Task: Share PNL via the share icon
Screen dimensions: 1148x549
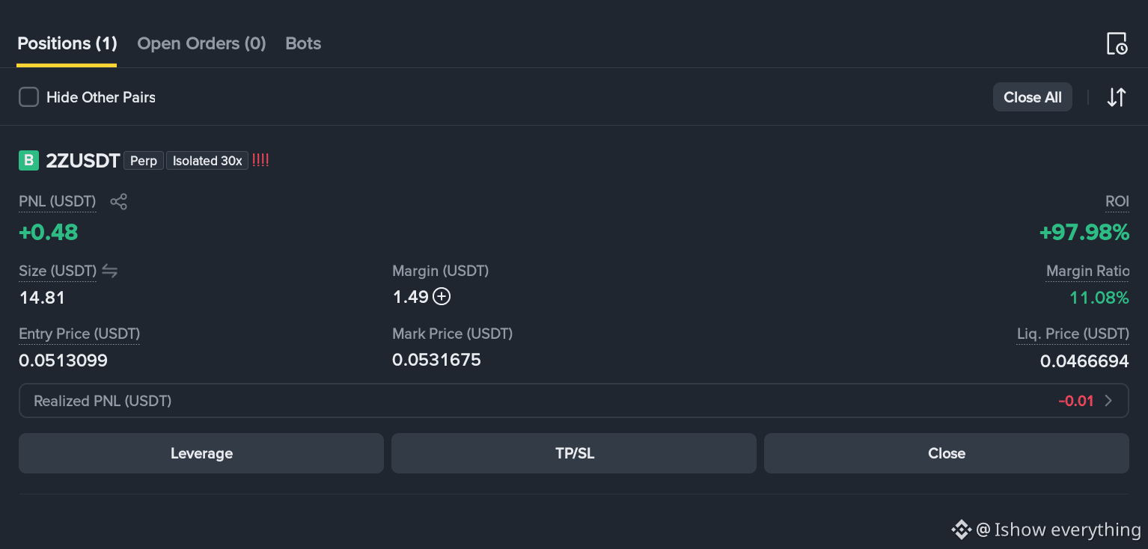Action: pyautogui.click(x=118, y=201)
